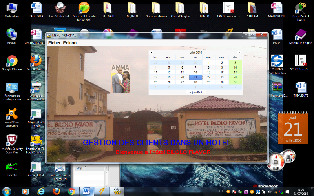Open the Réseau desktop icon
This screenshot has height=196, width=314.
[12, 36]
